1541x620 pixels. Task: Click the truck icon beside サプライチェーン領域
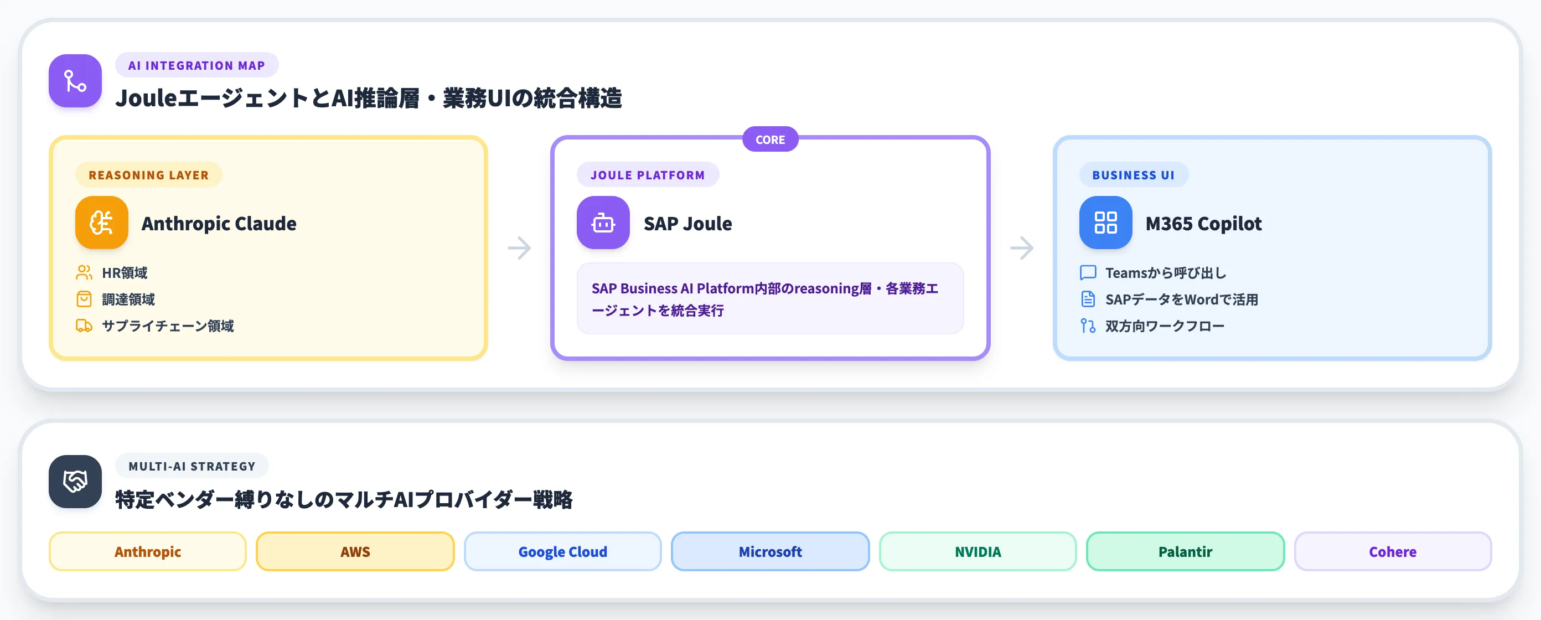coord(84,325)
